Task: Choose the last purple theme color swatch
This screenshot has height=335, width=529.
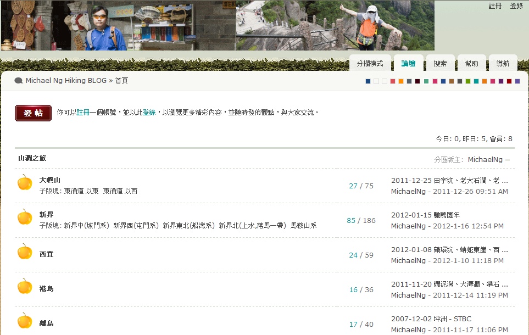Action: [x=517, y=81]
